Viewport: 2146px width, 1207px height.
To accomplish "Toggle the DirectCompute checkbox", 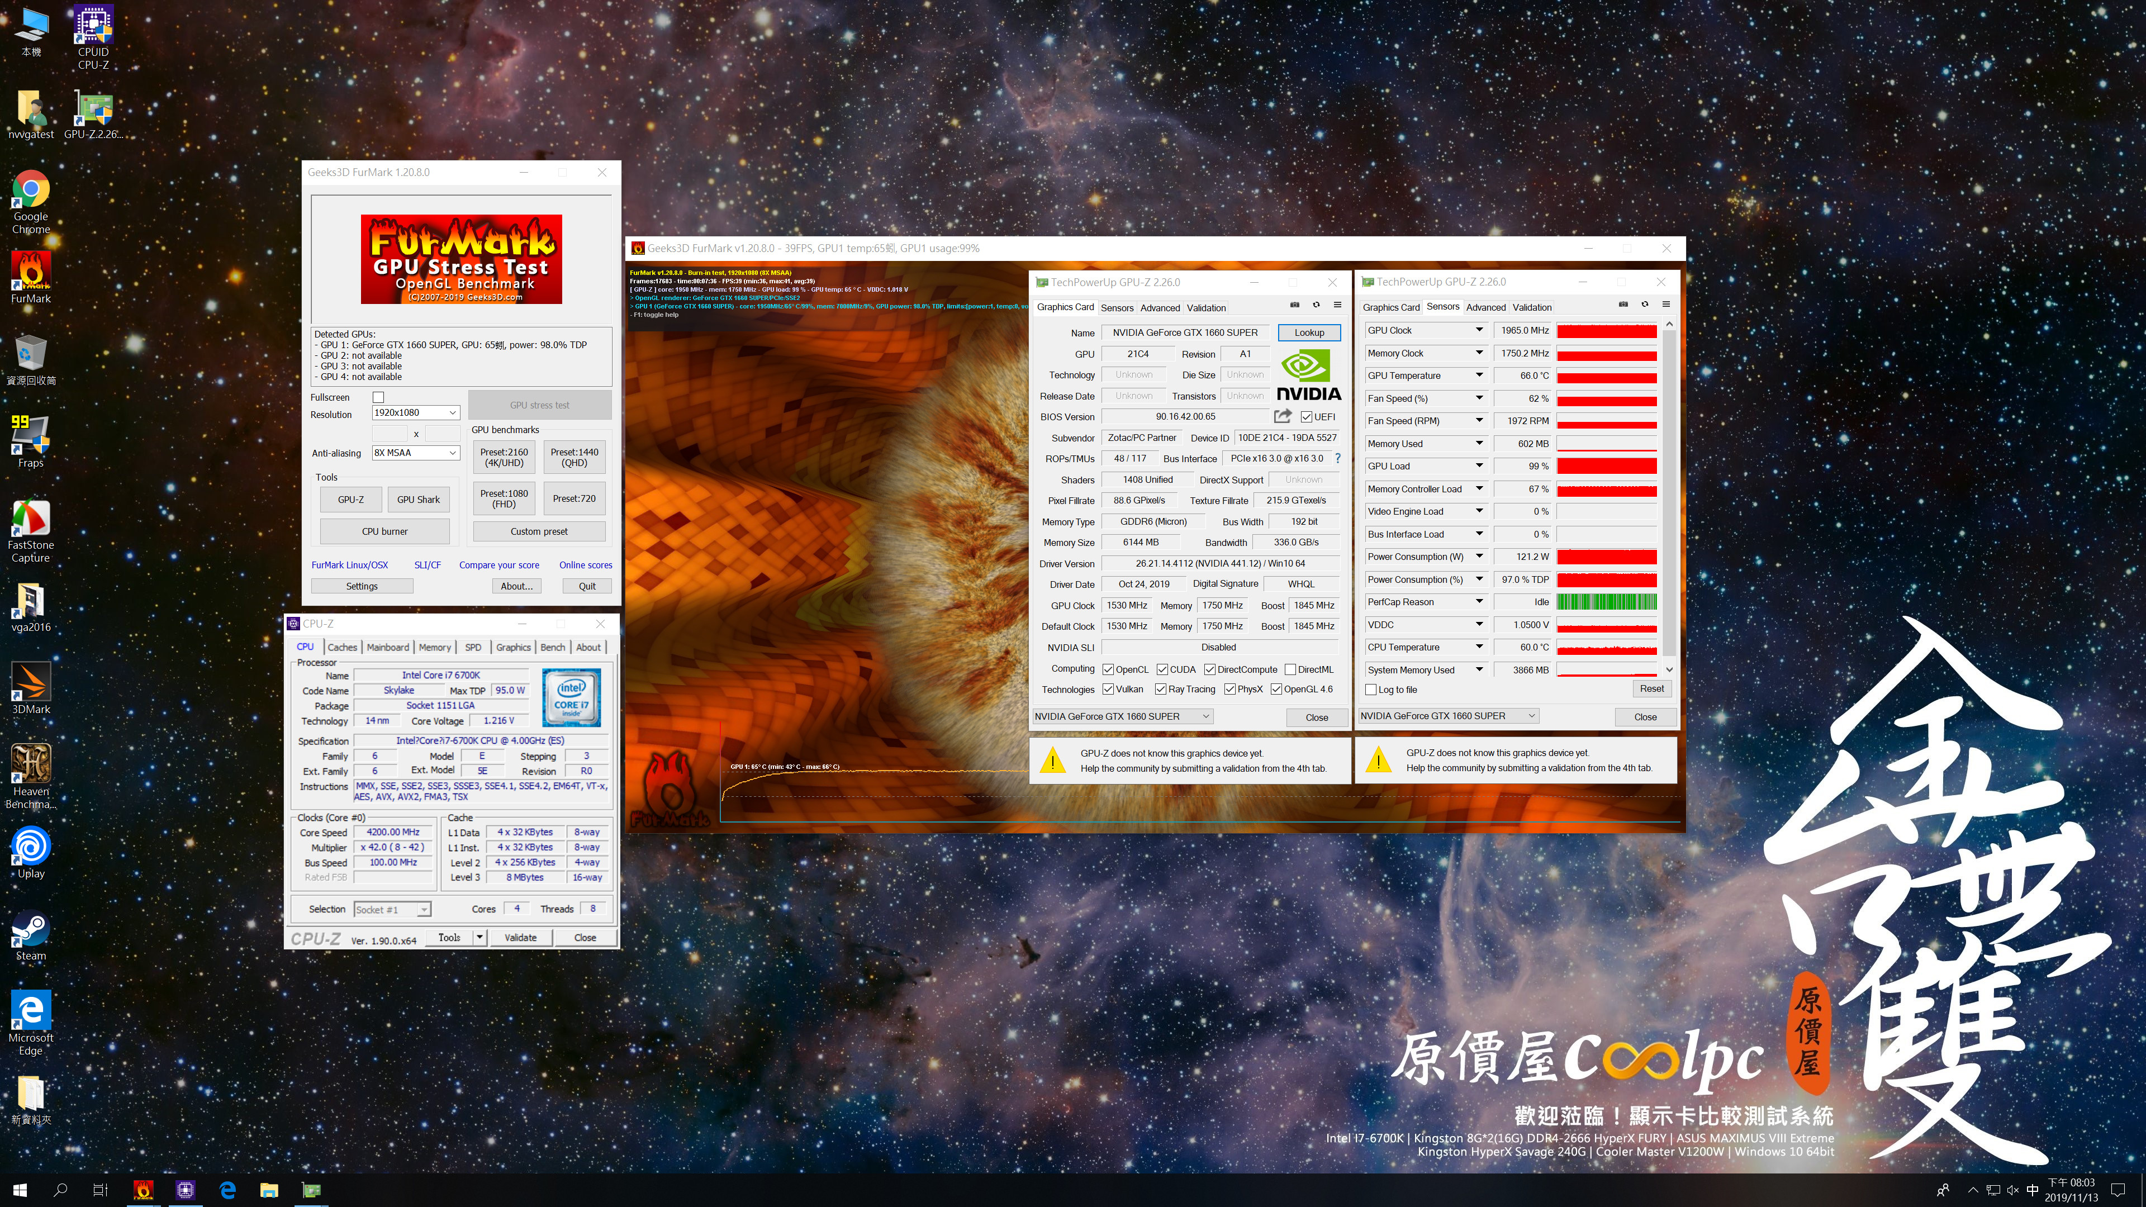I will 1209,669.
